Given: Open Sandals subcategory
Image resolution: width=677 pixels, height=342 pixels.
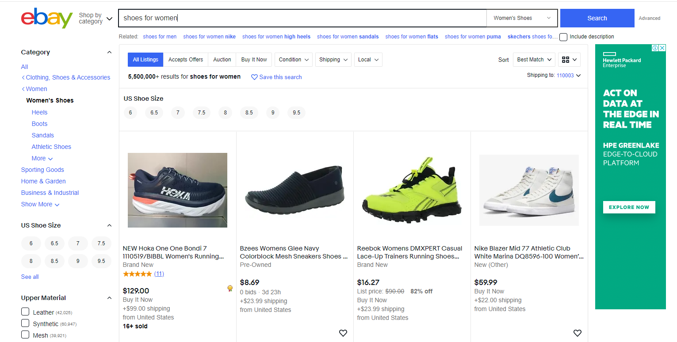Looking at the screenshot, I should click(42, 135).
